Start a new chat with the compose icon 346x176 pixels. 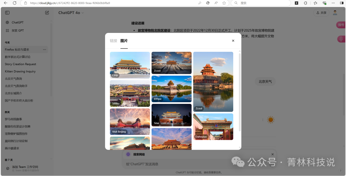tap(47, 13)
